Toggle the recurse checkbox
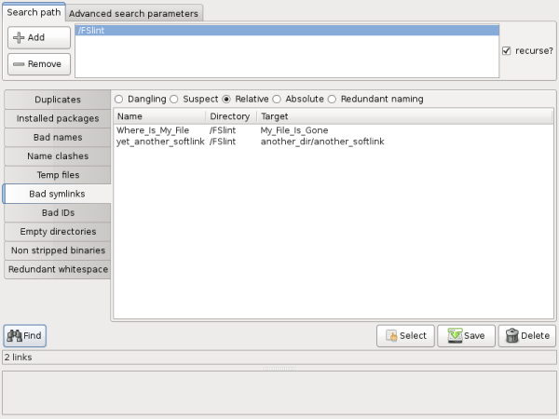 (x=507, y=51)
